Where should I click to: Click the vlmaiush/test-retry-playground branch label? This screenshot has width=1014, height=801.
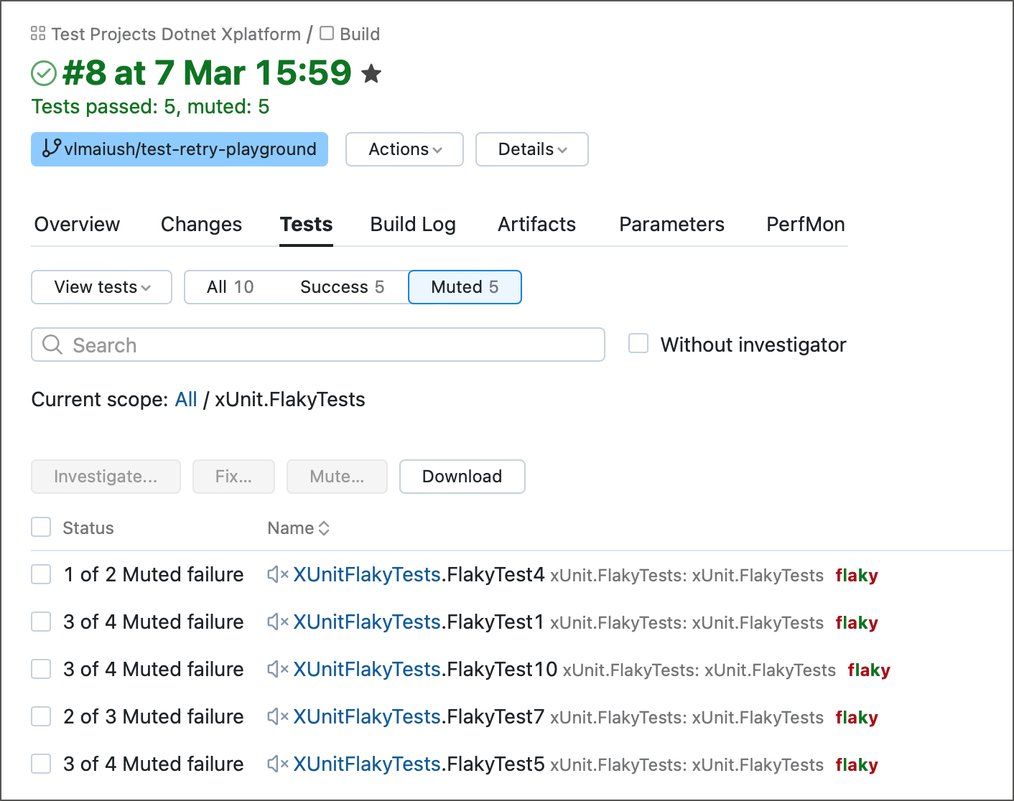[180, 149]
